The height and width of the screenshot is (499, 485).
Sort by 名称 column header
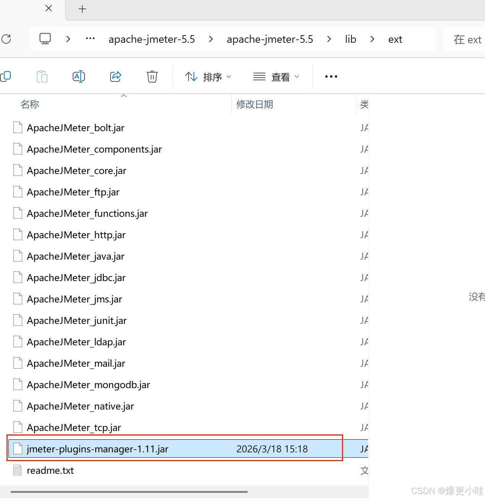pyautogui.click(x=30, y=104)
